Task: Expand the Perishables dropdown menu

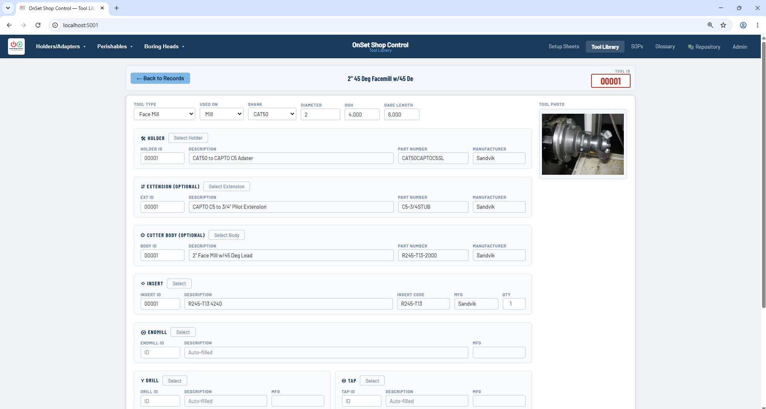Action: tap(115, 46)
